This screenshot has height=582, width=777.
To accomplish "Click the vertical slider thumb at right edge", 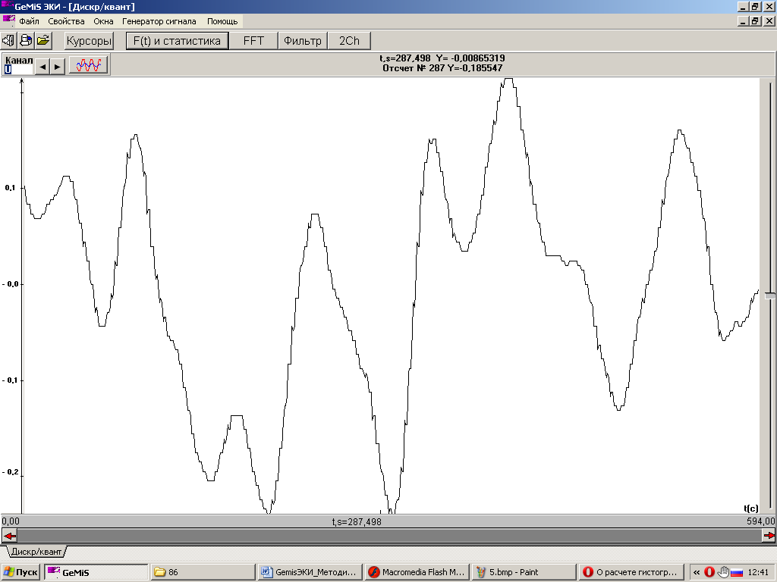I will click(x=769, y=296).
